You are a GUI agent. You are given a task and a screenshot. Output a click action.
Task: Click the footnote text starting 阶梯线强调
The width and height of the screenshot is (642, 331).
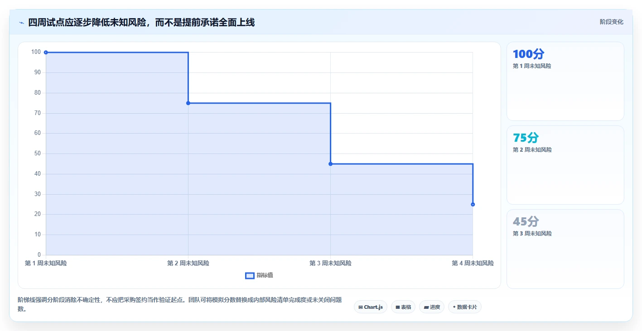(179, 304)
